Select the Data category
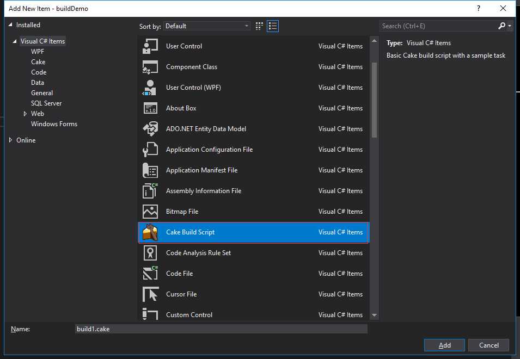 tap(38, 83)
